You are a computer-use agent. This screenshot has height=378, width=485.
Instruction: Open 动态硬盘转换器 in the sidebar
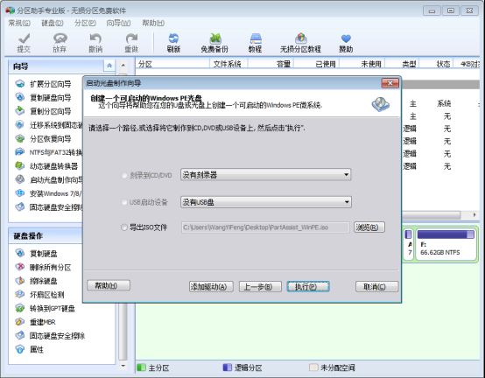point(46,166)
